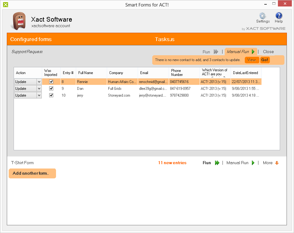Viewport: 294px width, 233px height.
Task: Click the Configured forms header
Action: point(31,39)
